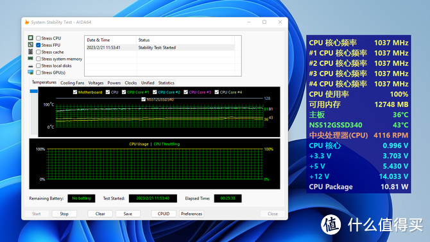Open the Unified tab
The image size is (430, 242).
pyautogui.click(x=148, y=83)
